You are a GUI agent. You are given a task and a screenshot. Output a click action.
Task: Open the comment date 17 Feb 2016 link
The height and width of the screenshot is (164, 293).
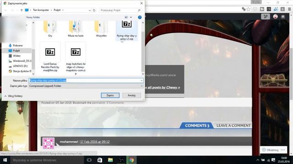tap(95, 142)
